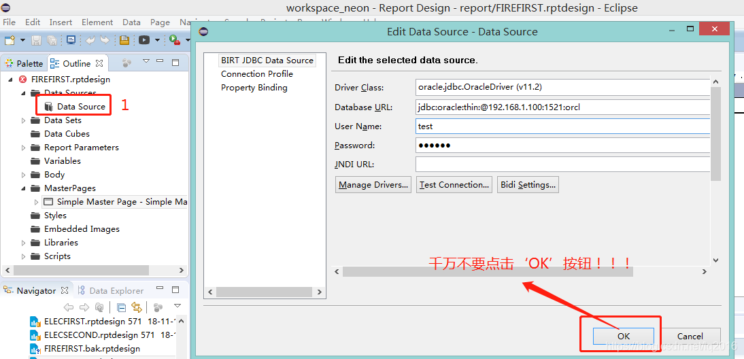This screenshot has width=744, height=359.
Task: Open the Page menu
Action: [160, 22]
